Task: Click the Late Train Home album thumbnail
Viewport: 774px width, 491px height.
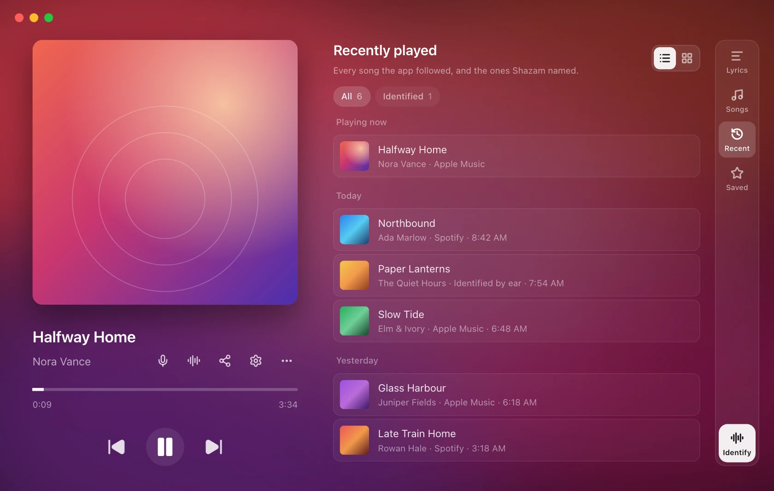Action: [354, 440]
